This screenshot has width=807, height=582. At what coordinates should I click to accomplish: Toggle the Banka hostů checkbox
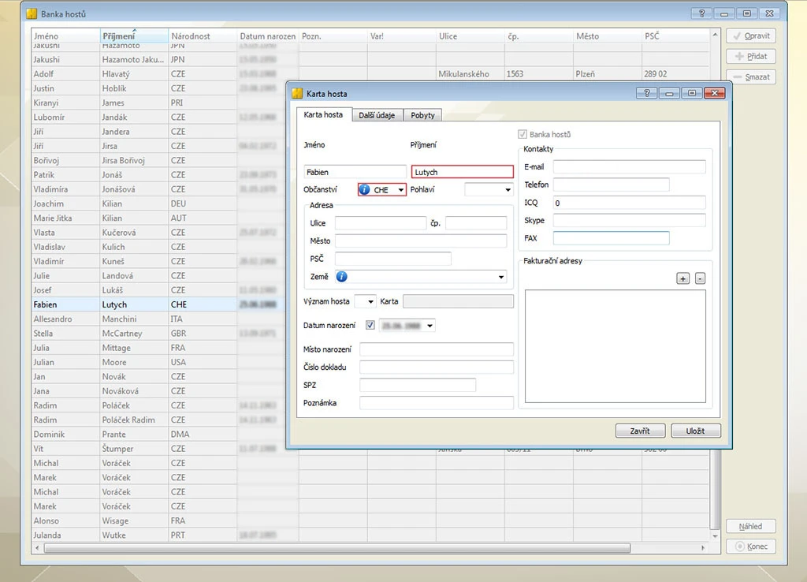pyautogui.click(x=523, y=135)
